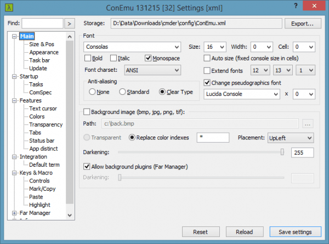Open the Consolas font name dropdown

pos(132,47)
